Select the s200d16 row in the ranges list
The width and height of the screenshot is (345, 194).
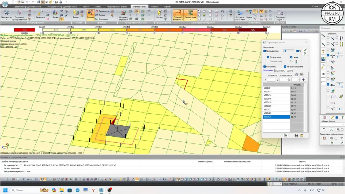(x=276, y=99)
